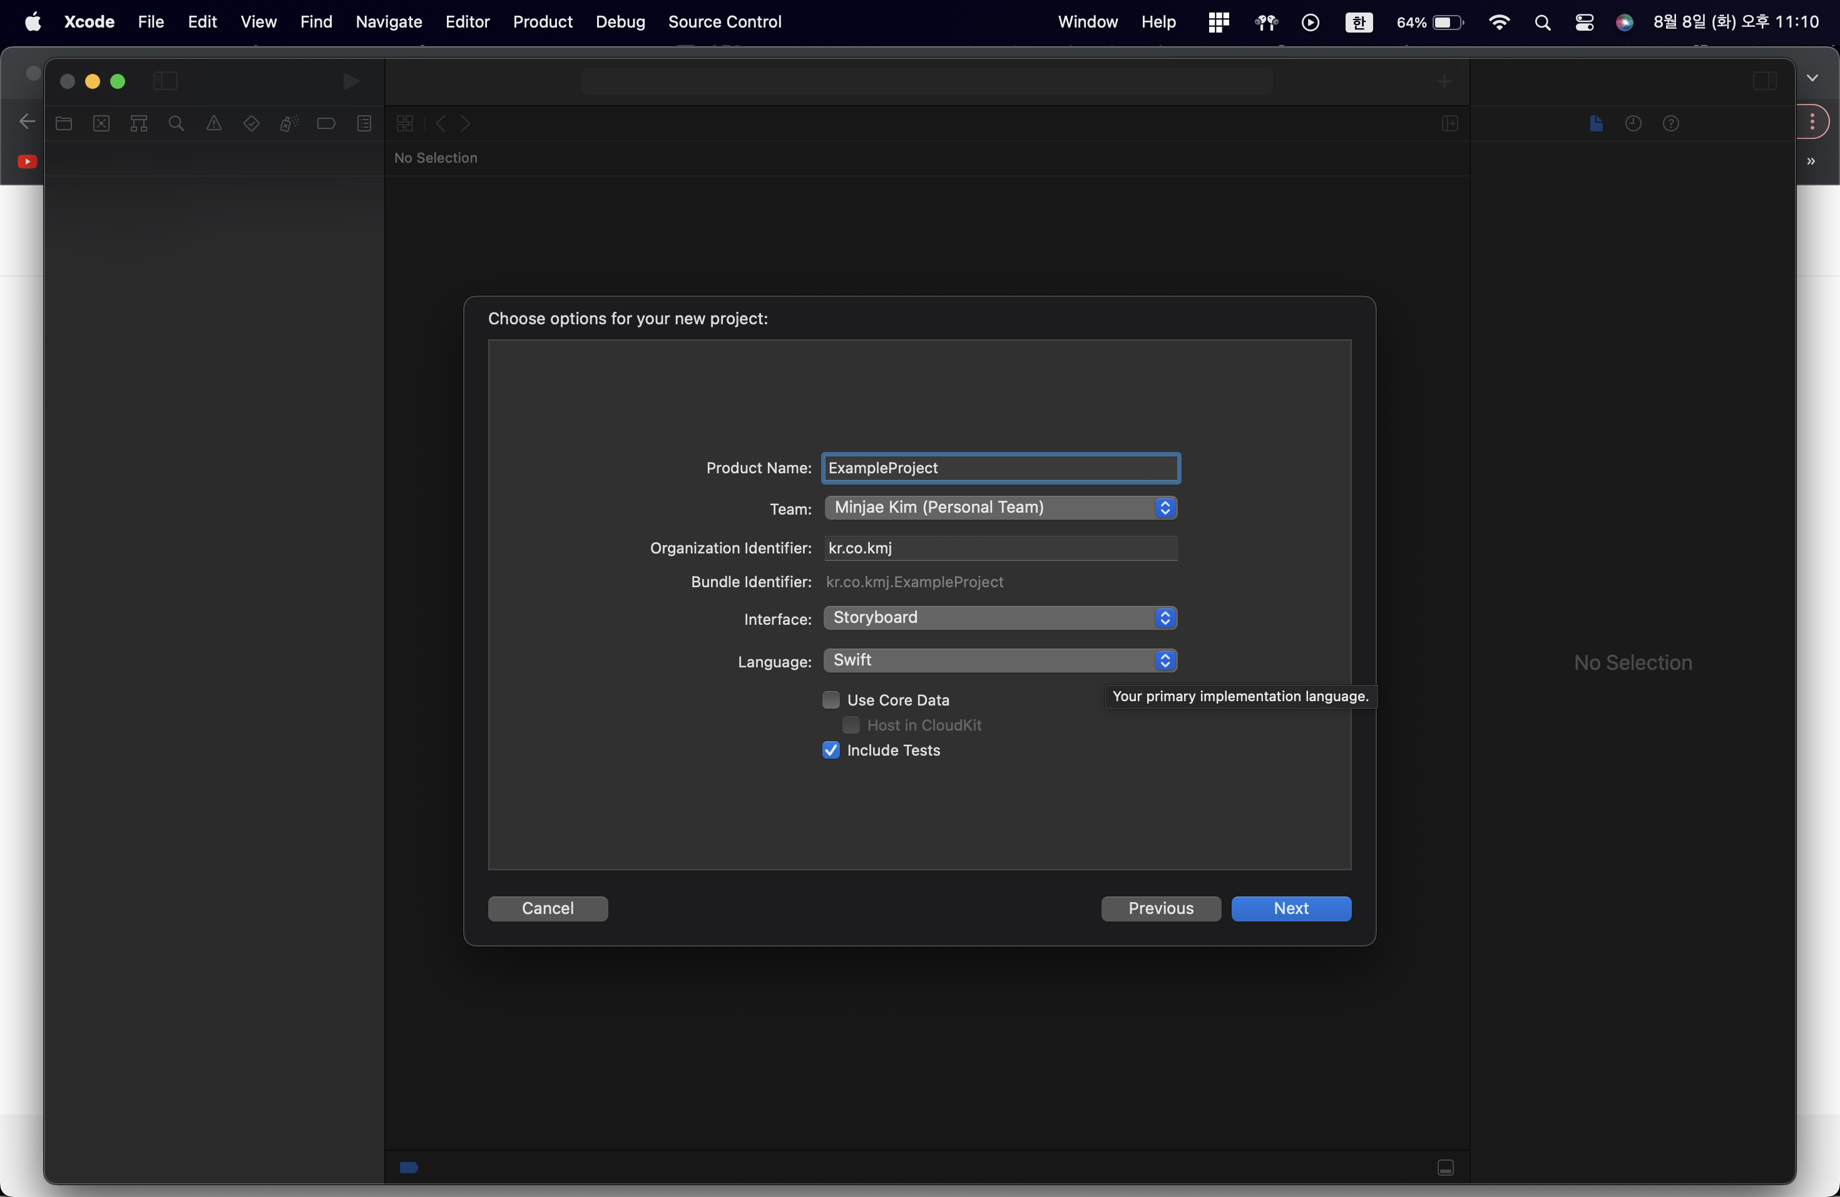Select the Source Control navigator icon
Image resolution: width=1840 pixels, height=1197 pixels.
[x=101, y=124]
